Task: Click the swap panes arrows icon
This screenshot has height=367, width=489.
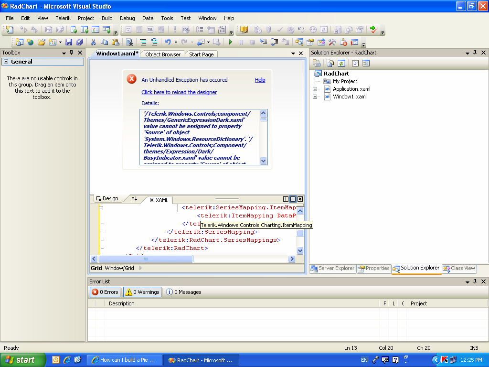Action: coord(134,199)
